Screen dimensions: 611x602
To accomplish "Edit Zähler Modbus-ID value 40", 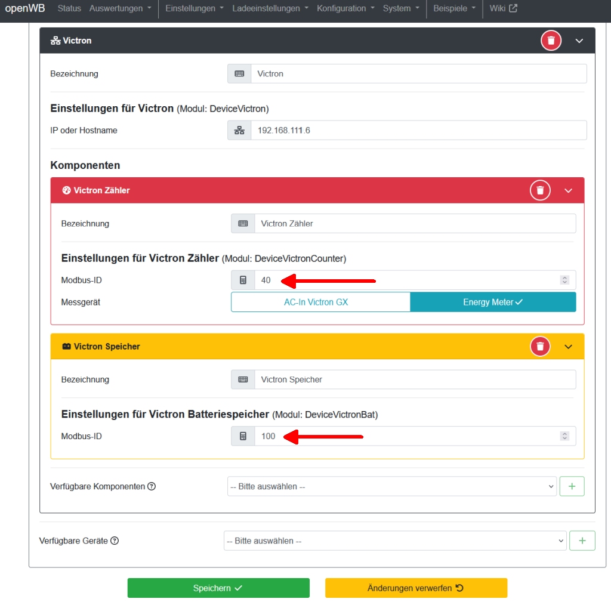I will pos(415,280).
